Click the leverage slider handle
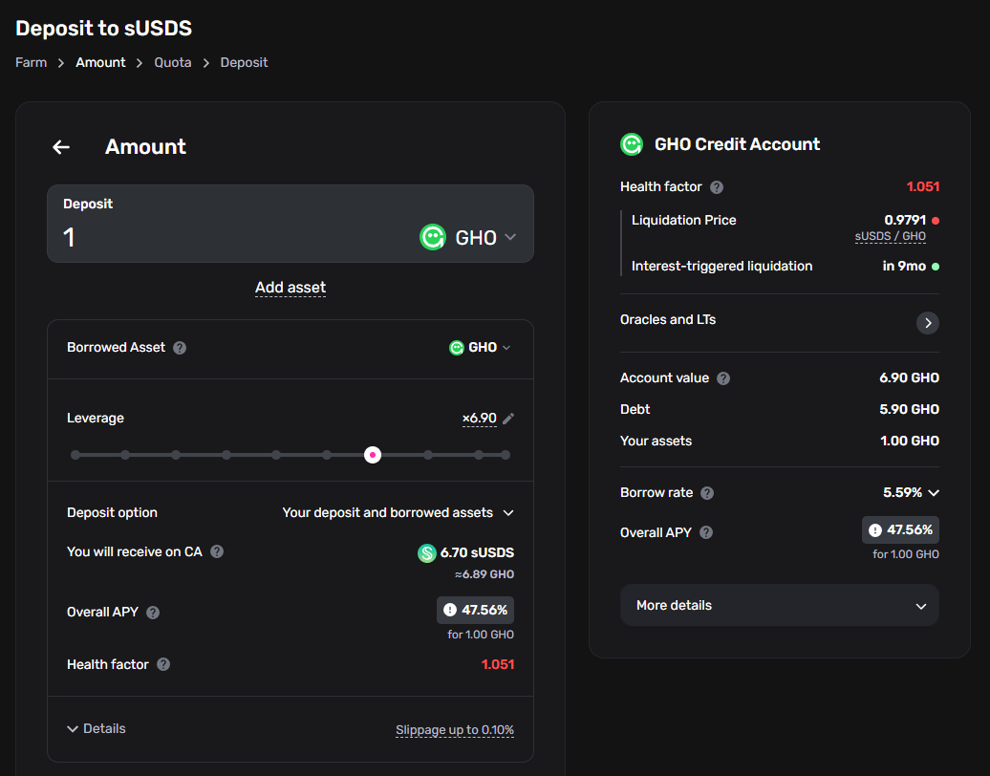Image resolution: width=990 pixels, height=776 pixels. click(373, 455)
